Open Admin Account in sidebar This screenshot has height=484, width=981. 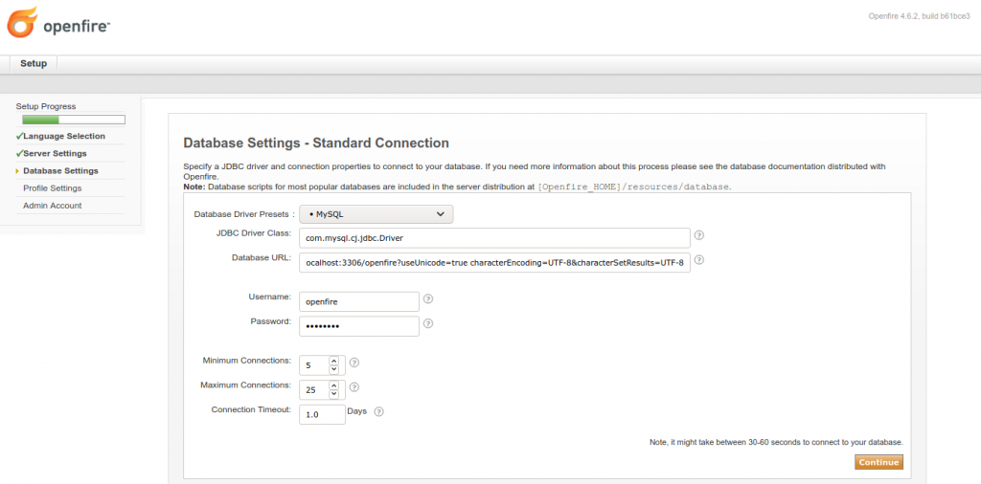(x=53, y=206)
